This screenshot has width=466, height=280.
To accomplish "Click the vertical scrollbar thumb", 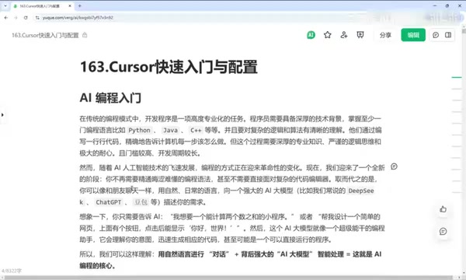I will click(x=464, y=30).
